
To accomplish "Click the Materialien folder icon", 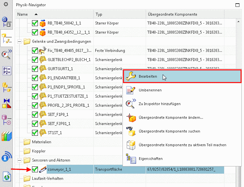I will tap(27, 142).
